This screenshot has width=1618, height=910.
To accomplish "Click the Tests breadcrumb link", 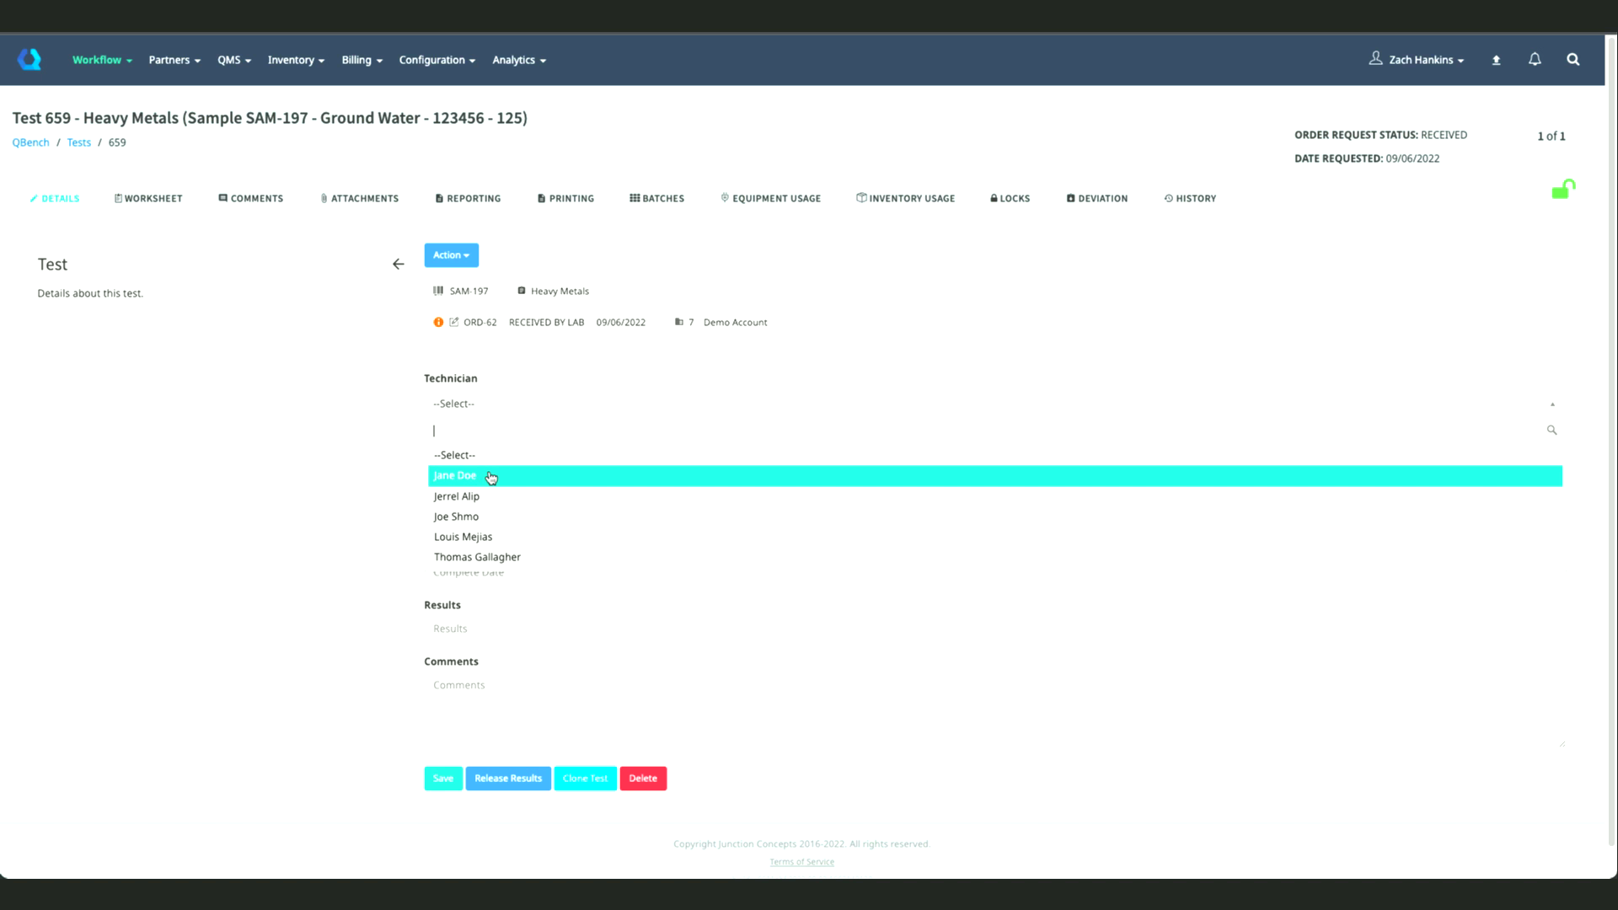I will point(78,142).
